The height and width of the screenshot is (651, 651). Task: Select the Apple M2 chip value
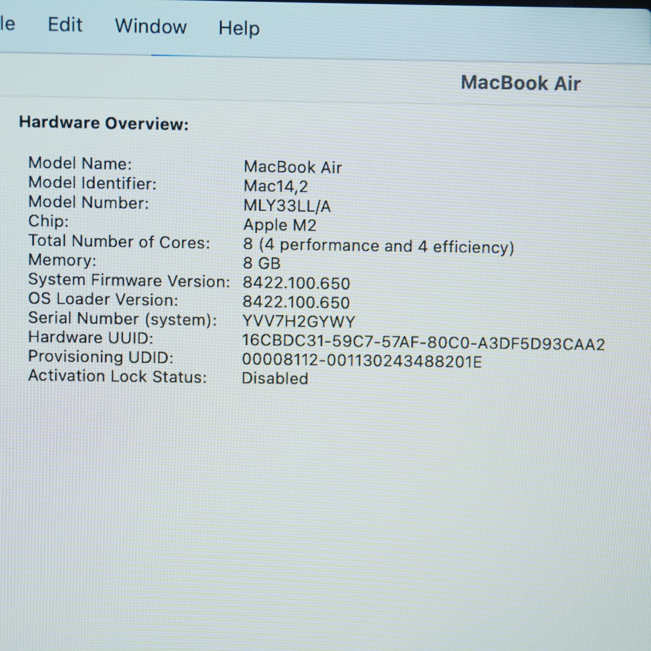pos(279,225)
